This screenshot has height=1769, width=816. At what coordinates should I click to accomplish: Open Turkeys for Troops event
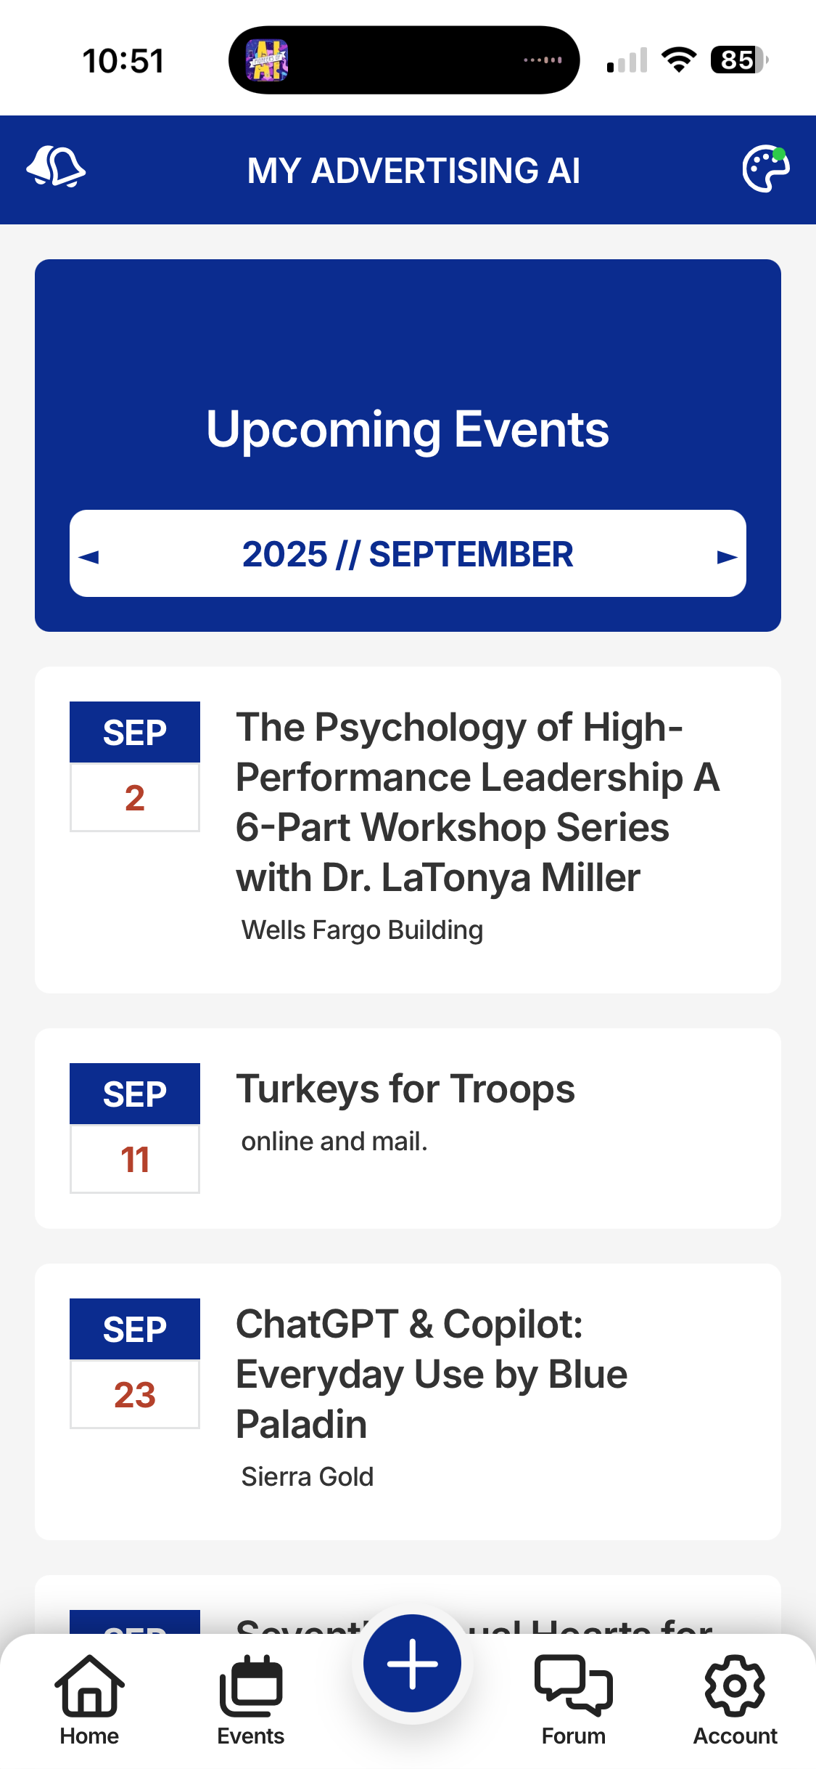(x=405, y=1089)
